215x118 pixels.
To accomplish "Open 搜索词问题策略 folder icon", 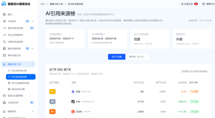I will coord(4,96).
